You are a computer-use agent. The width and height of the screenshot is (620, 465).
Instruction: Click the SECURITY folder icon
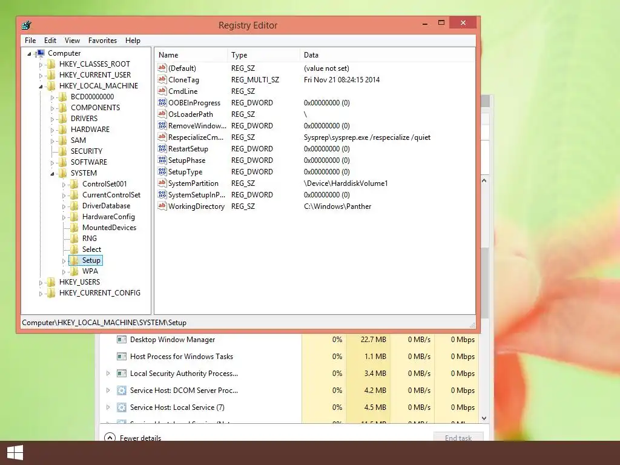coord(62,151)
